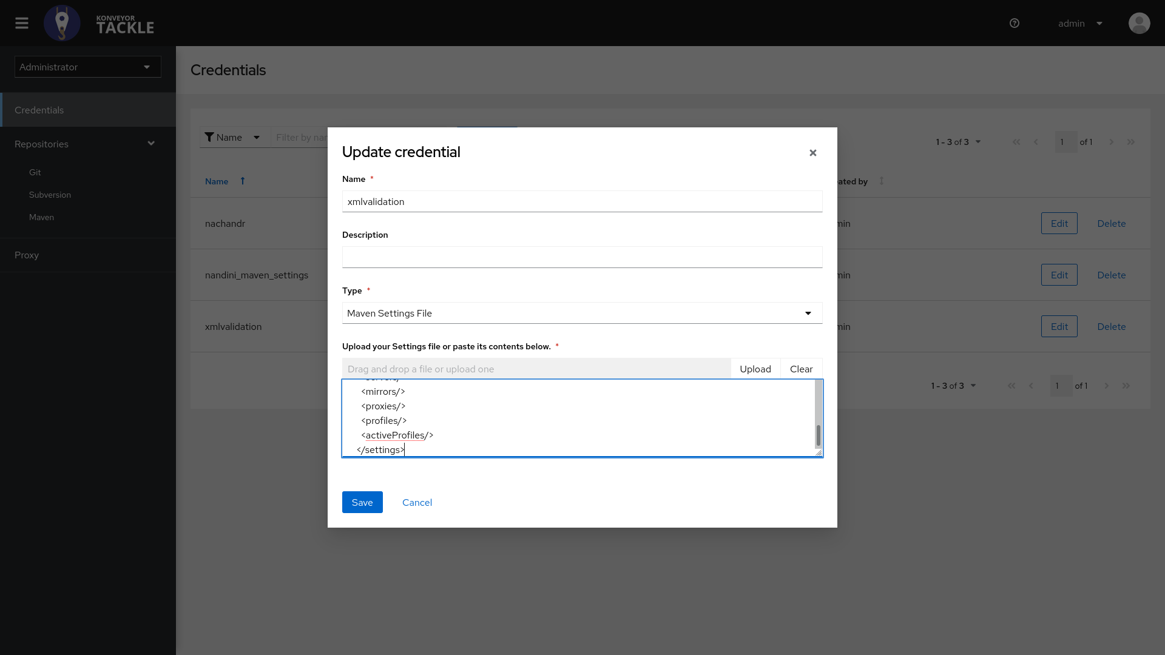
Task: Click the settings textarea scrollbar thumb
Action: click(818, 435)
